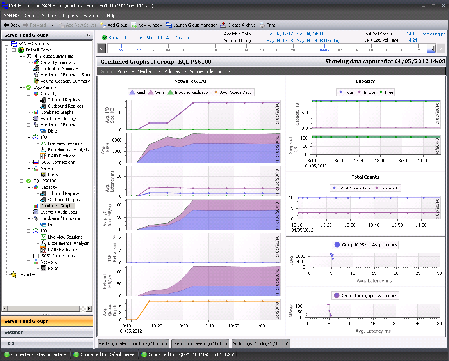Collapse the Default Server node
The width and height of the screenshot is (449, 361).
(14, 50)
